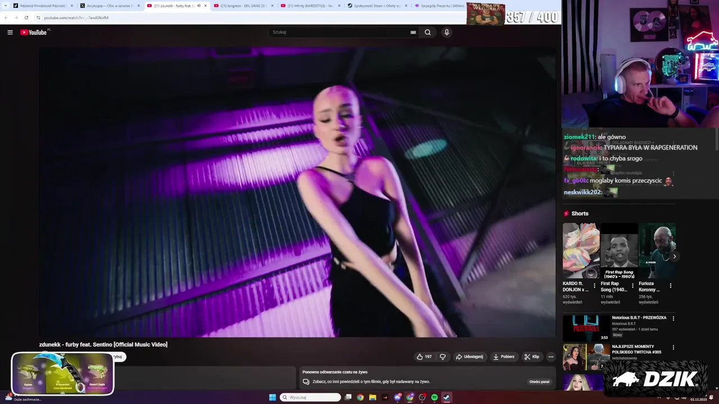Open Discord from the taskbar
Image resolution: width=719 pixels, height=404 pixels.
click(x=397, y=397)
